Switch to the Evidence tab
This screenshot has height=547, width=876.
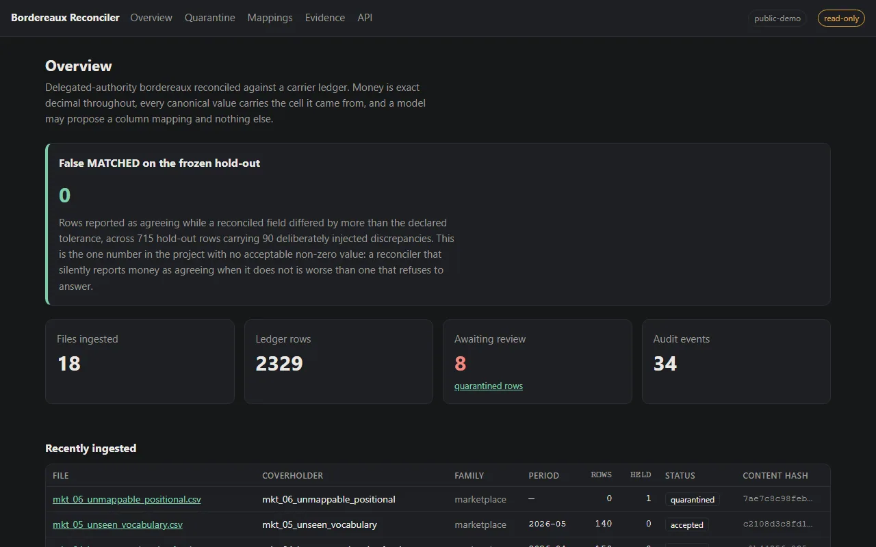[325, 18]
